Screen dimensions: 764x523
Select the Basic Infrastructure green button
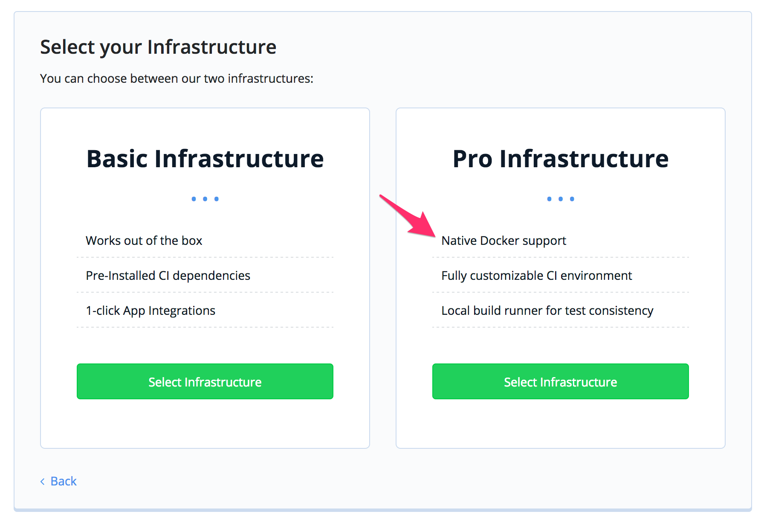click(x=205, y=381)
